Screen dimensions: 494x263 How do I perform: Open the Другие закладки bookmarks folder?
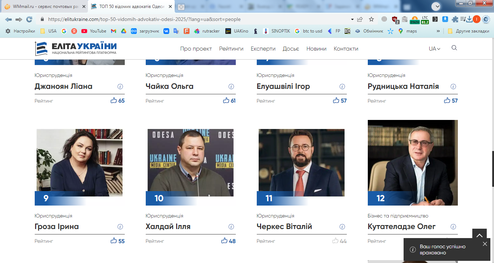pyautogui.click(x=468, y=31)
